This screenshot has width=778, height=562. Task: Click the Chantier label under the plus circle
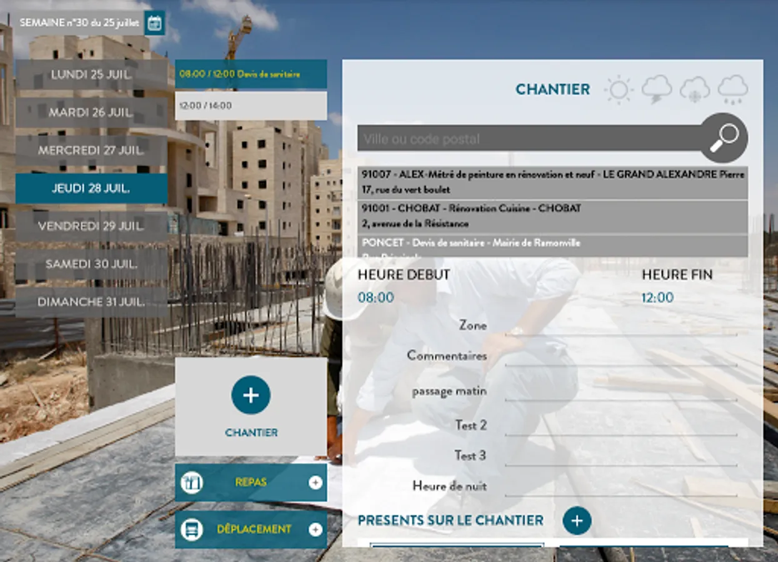[x=251, y=432]
